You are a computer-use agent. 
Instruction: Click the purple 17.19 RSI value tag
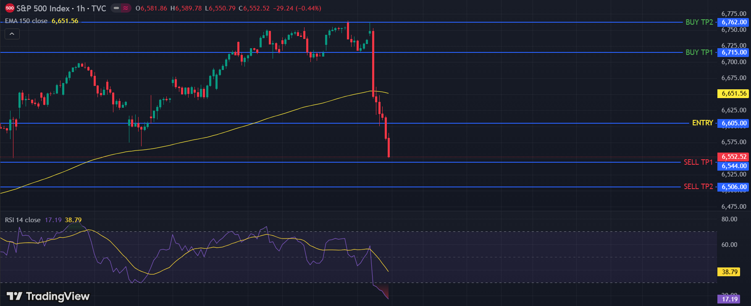(x=730, y=299)
